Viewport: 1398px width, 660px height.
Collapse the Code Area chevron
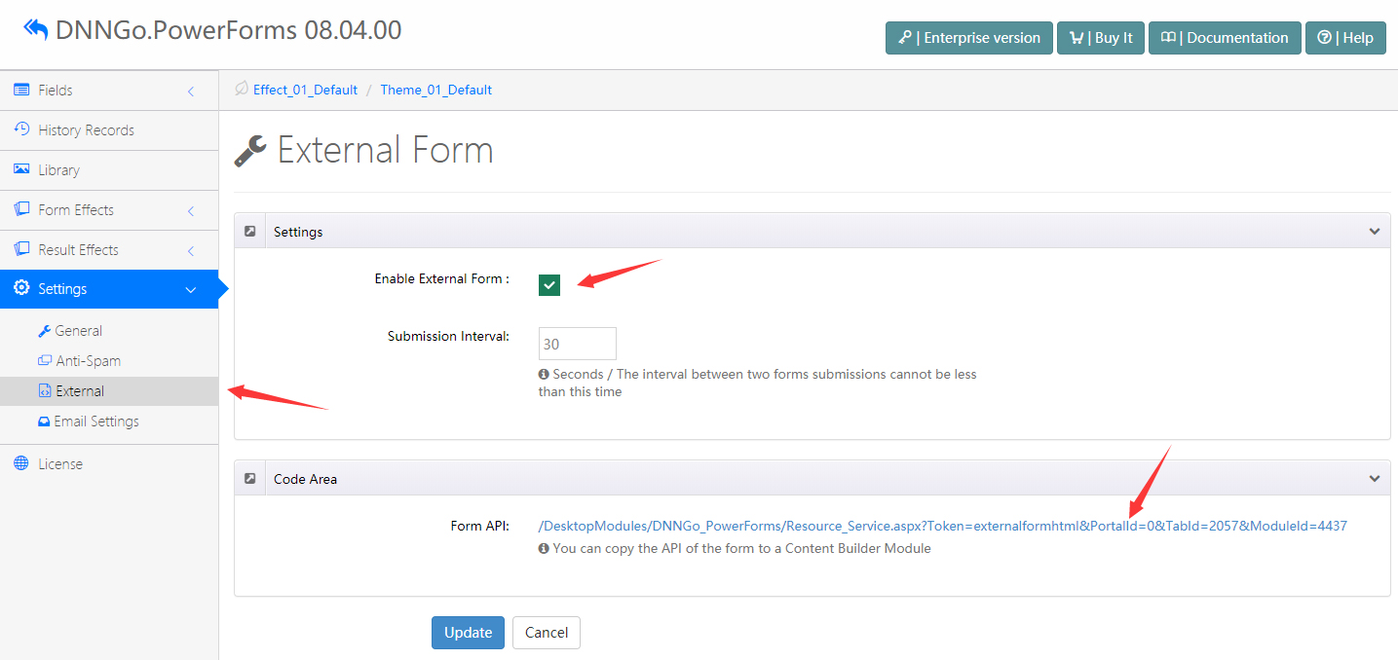(x=1374, y=478)
